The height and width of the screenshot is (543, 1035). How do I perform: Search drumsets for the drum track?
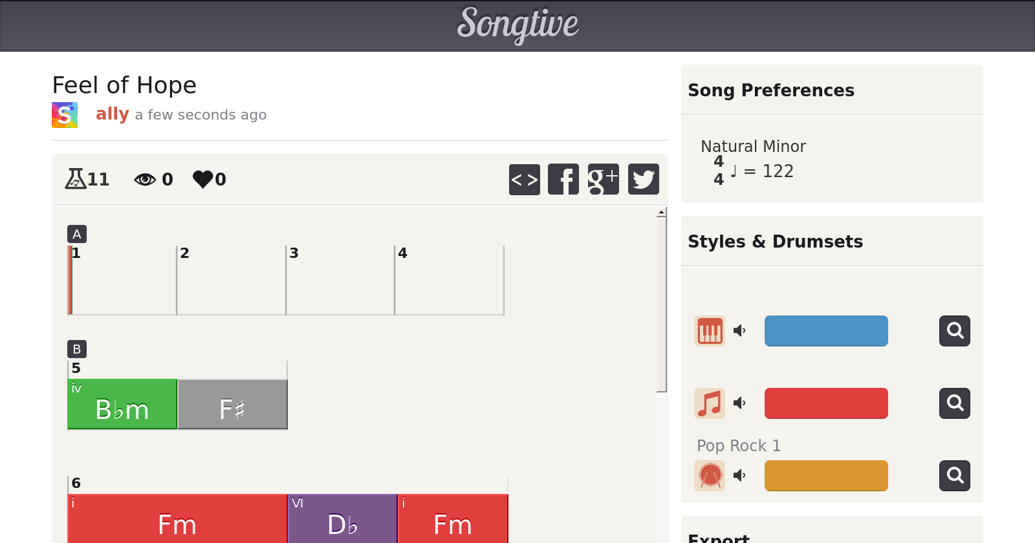(x=954, y=476)
